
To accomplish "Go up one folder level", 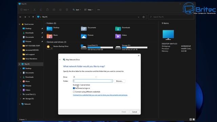I will tap(33, 17).
